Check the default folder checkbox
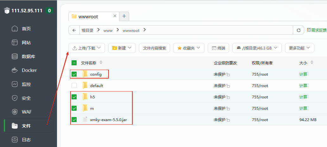Viewport: 327px width, 147px height. coord(74,85)
